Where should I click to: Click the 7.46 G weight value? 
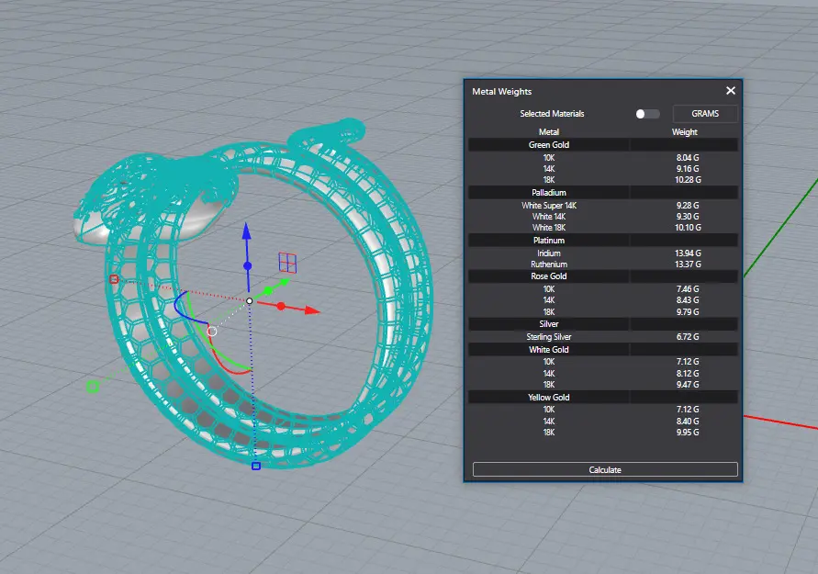click(x=688, y=289)
